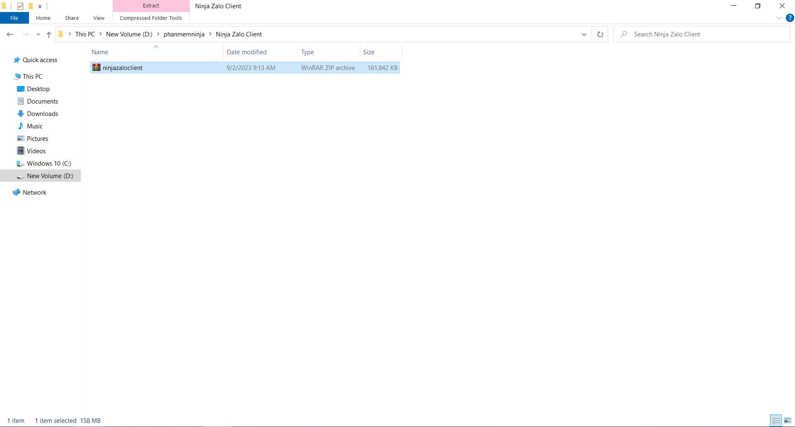The image size is (795, 427).
Task: Click the This PC computer icon
Action: pos(17,76)
